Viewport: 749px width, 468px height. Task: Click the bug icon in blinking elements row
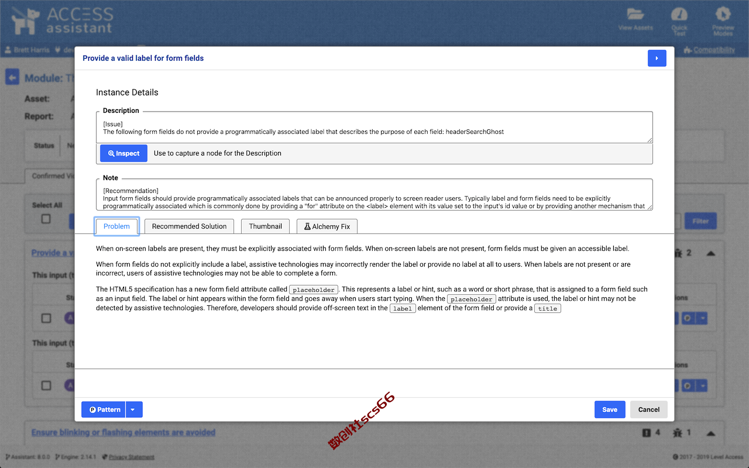677,433
